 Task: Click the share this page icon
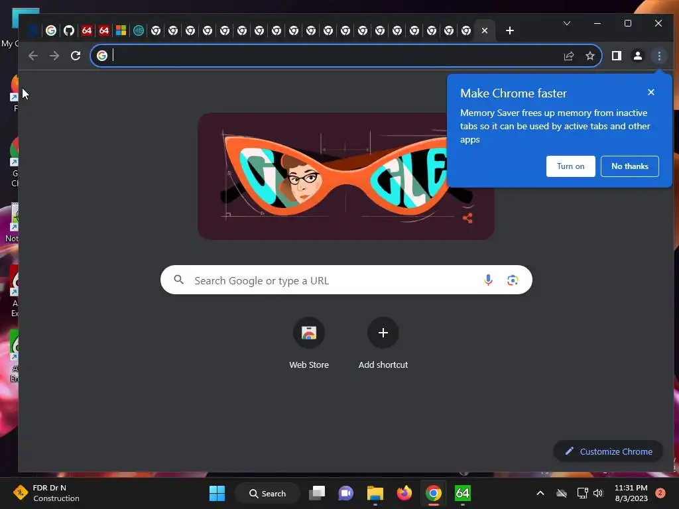point(568,56)
